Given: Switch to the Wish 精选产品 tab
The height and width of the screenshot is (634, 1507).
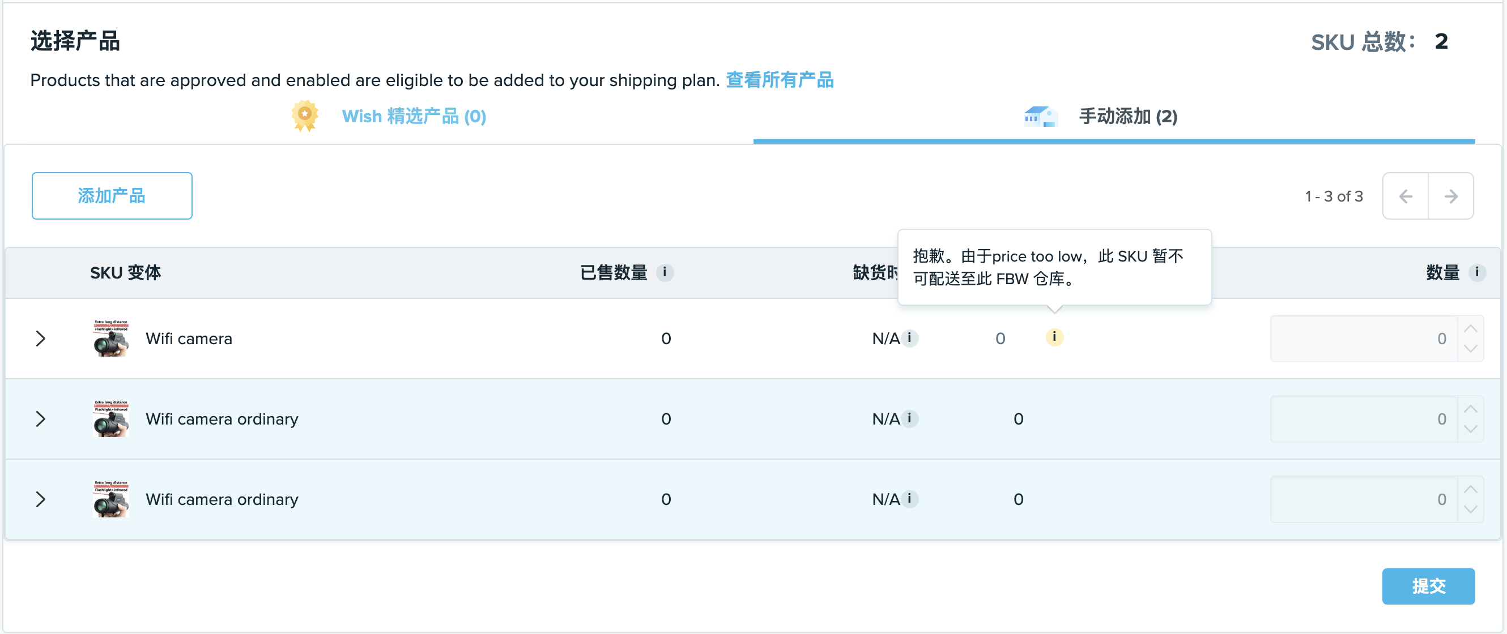Looking at the screenshot, I should [x=412, y=116].
